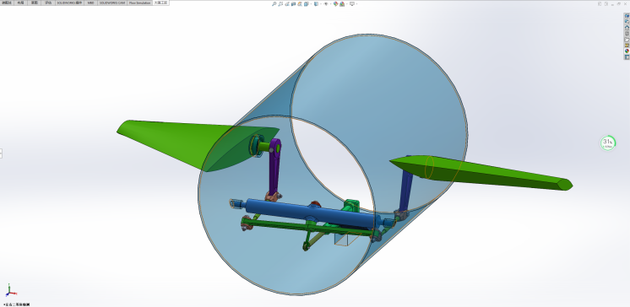Click the Display Style icon

tap(316, 4)
